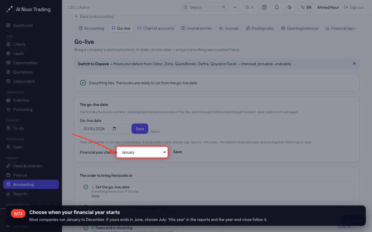Focus the Search box in the header

pos(205,7)
